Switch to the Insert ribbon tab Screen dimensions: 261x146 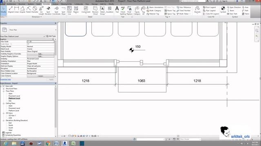(38, 4)
